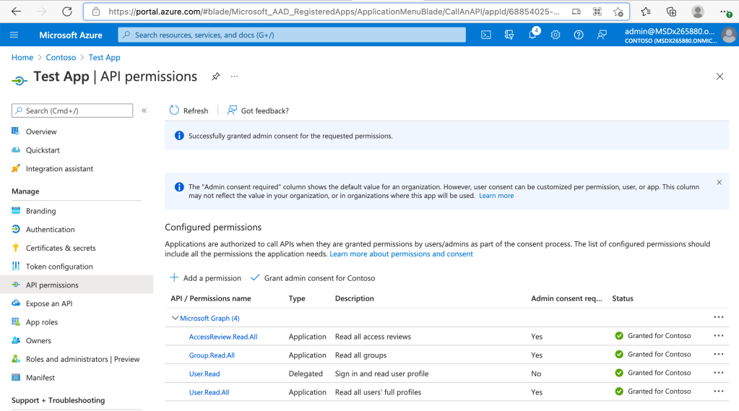
Task: Click Add a permission button
Action: [205, 278]
